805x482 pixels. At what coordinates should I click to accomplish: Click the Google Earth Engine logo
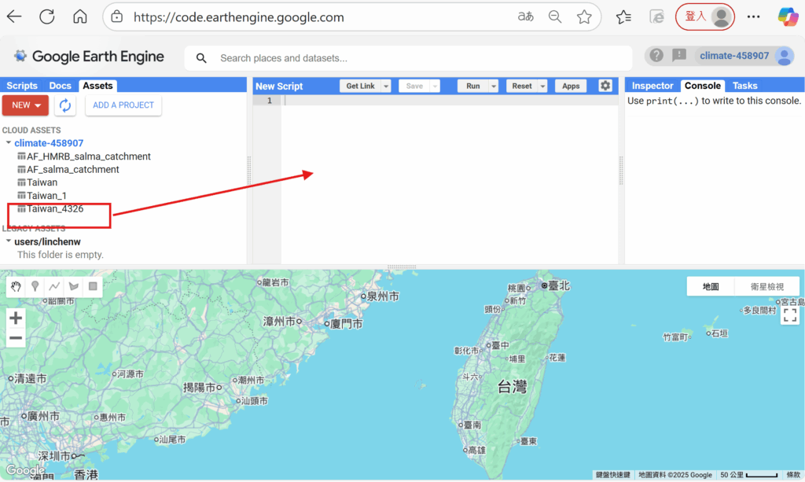[89, 57]
